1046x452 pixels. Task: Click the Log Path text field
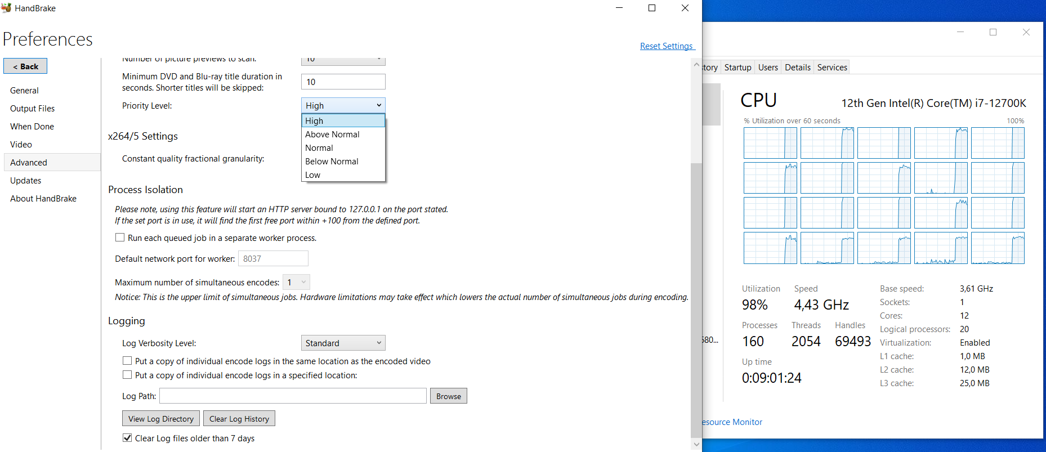coord(293,396)
